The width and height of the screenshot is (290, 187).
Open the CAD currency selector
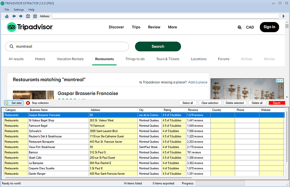(250, 27)
